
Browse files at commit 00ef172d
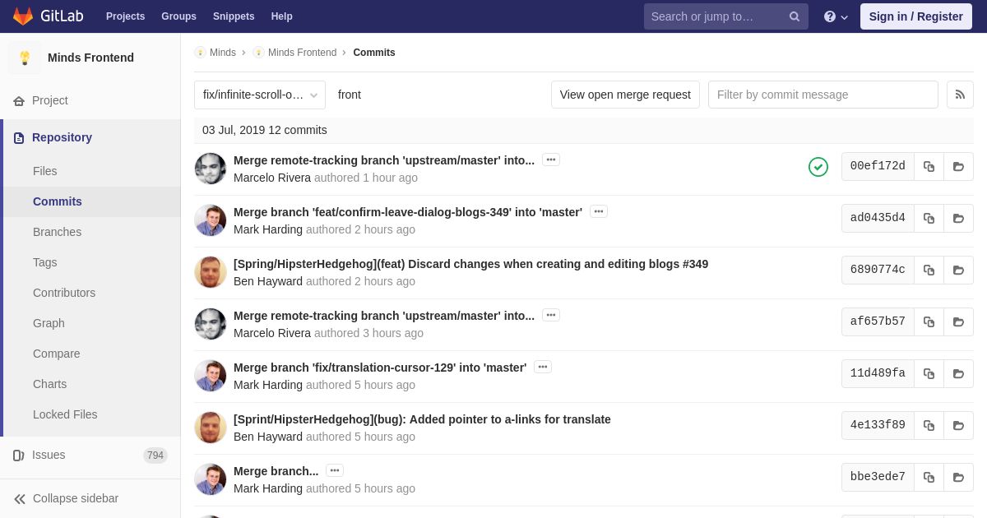pyautogui.click(x=958, y=166)
